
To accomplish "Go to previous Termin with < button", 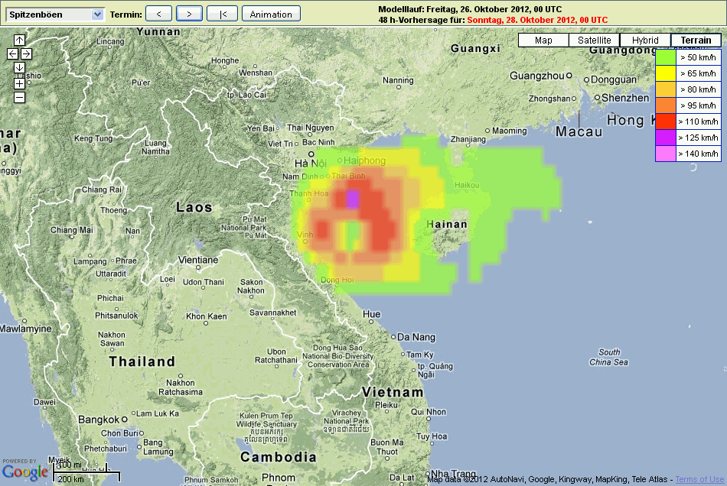I will [x=158, y=14].
